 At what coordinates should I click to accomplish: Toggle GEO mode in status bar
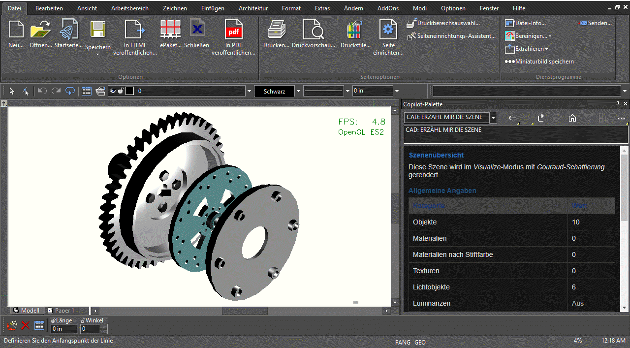point(420,343)
